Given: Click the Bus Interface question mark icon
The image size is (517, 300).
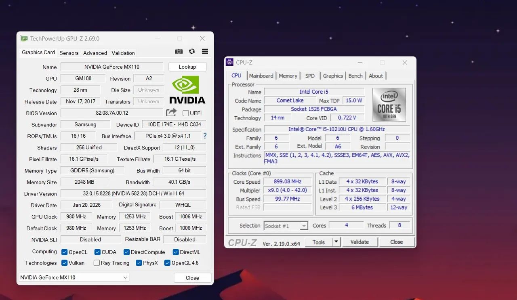Looking at the screenshot, I should pyautogui.click(x=205, y=136).
